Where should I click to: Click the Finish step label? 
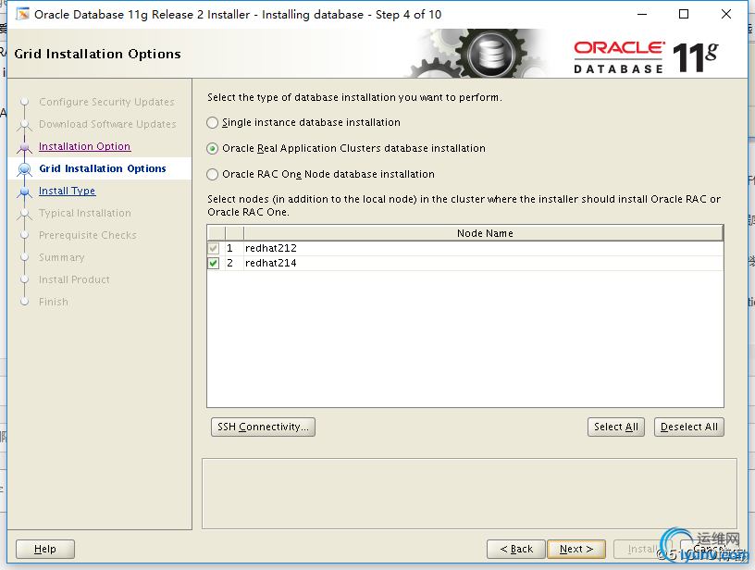(x=54, y=302)
